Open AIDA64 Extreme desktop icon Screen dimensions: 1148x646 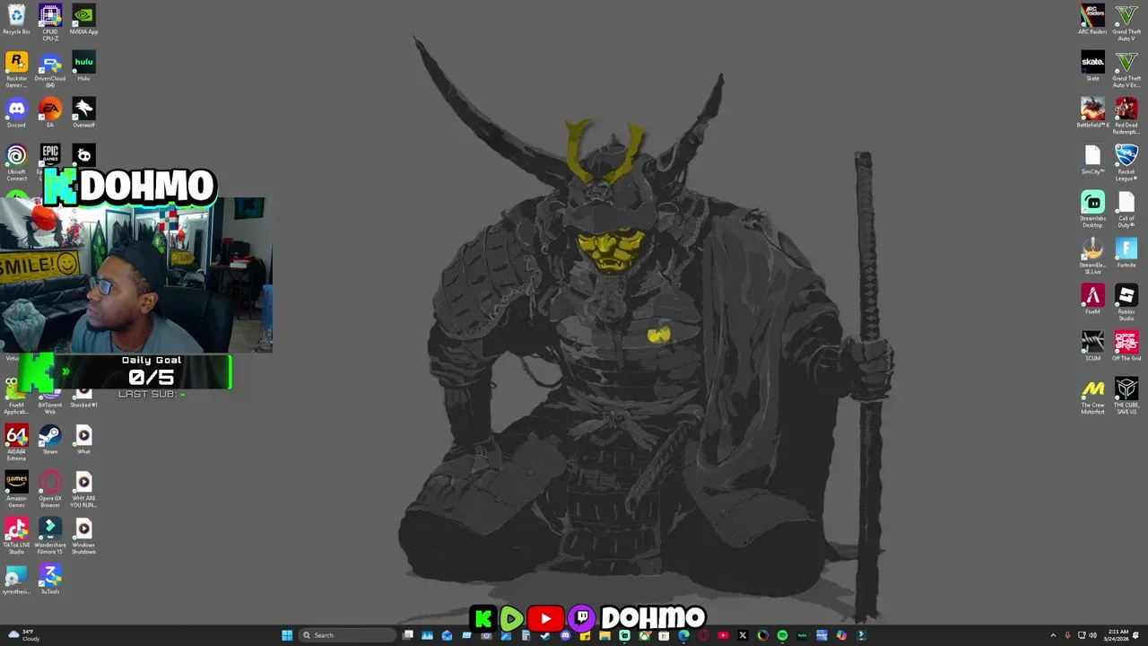click(16, 442)
